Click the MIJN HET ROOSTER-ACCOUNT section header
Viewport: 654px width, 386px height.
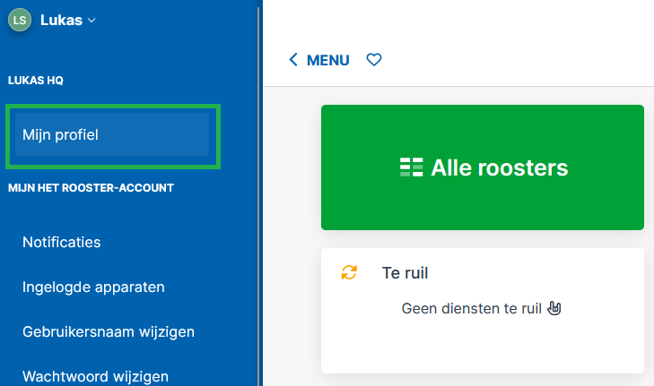[x=91, y=188]
